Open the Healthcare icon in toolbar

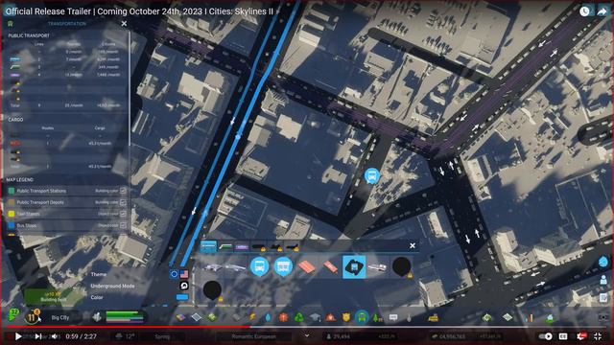[x=284, y=317]
